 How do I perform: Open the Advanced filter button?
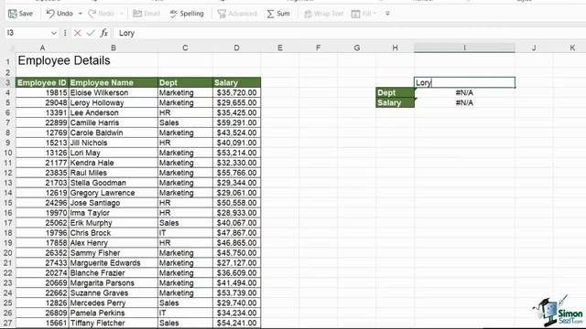point(237,14)
